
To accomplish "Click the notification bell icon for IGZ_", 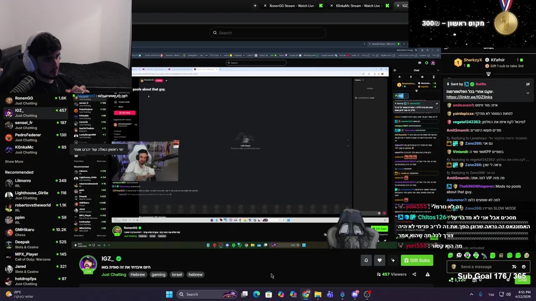I will coord(366,260).
